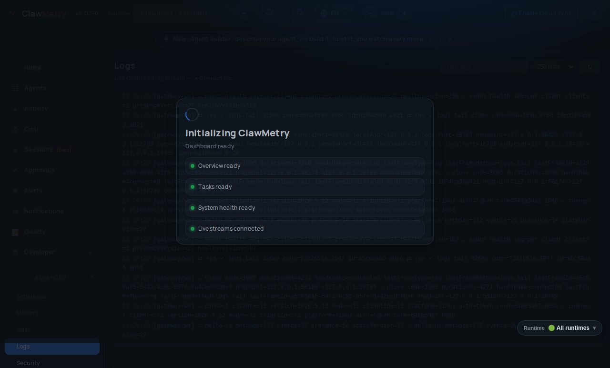Click the System health ready status row
This screenshot has height=368, width=610.
pyautogui.click(x=305, y=208)
